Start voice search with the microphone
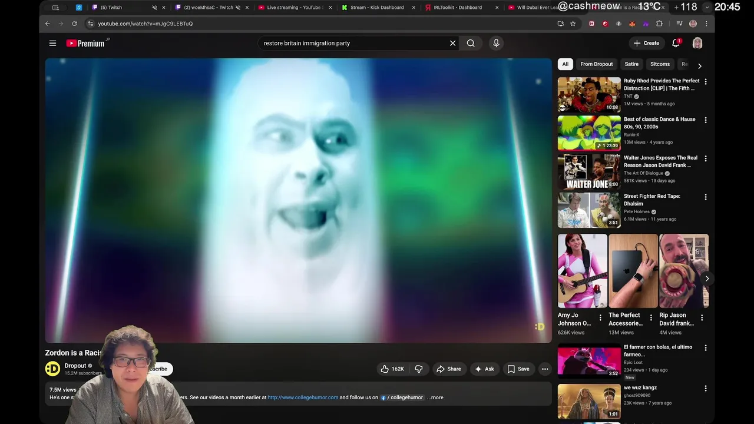 click(x=496, y=43)
